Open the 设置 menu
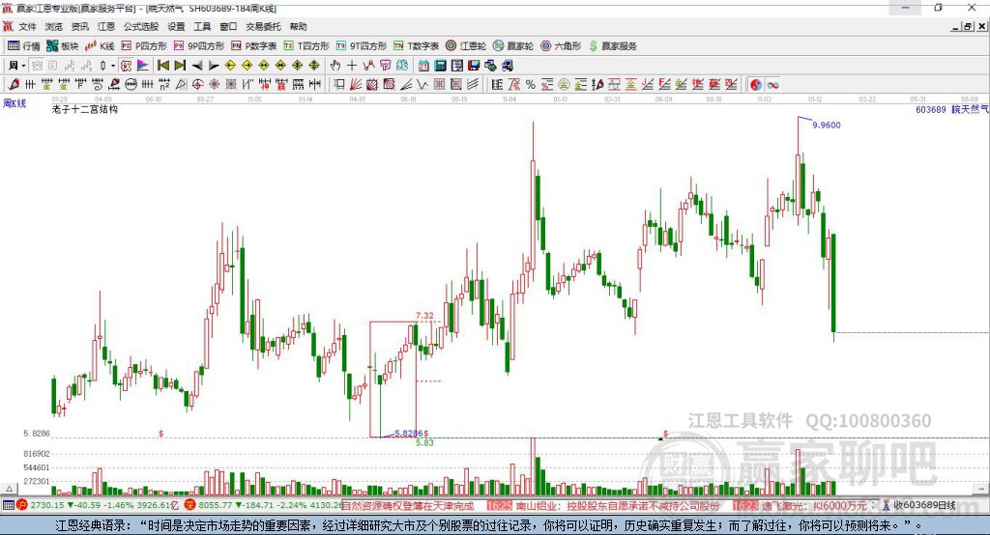 pos(176,26)
